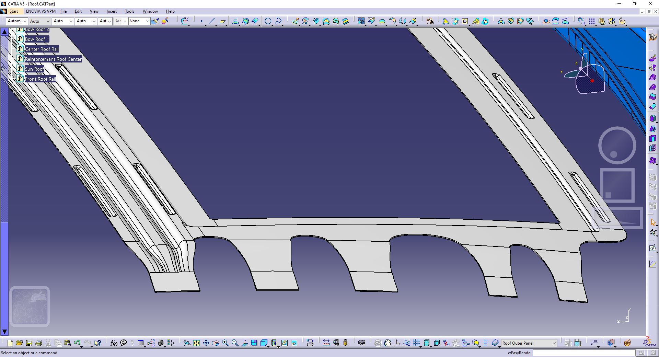This screenshot has height=357, width=659.
Task: Click the Pan view tool
Action: tap(206, 343)
